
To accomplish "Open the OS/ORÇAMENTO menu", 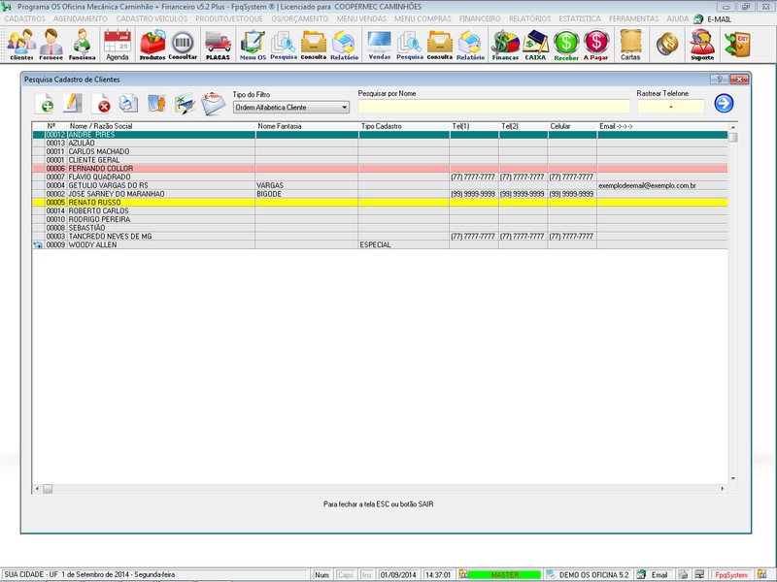I will [300, 18].
